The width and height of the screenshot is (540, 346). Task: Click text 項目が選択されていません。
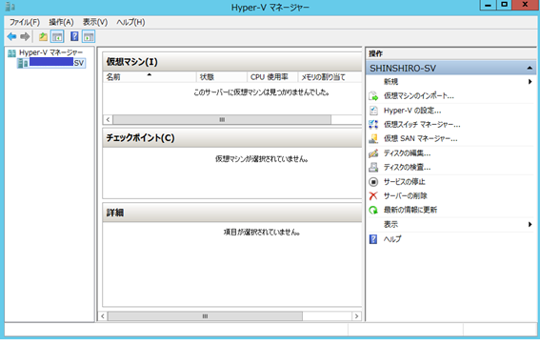261,233
